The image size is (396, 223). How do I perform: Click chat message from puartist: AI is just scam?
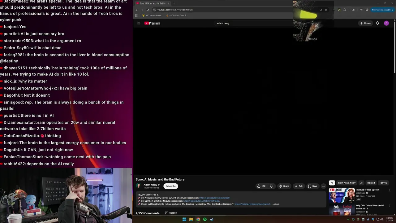point(32,33)
